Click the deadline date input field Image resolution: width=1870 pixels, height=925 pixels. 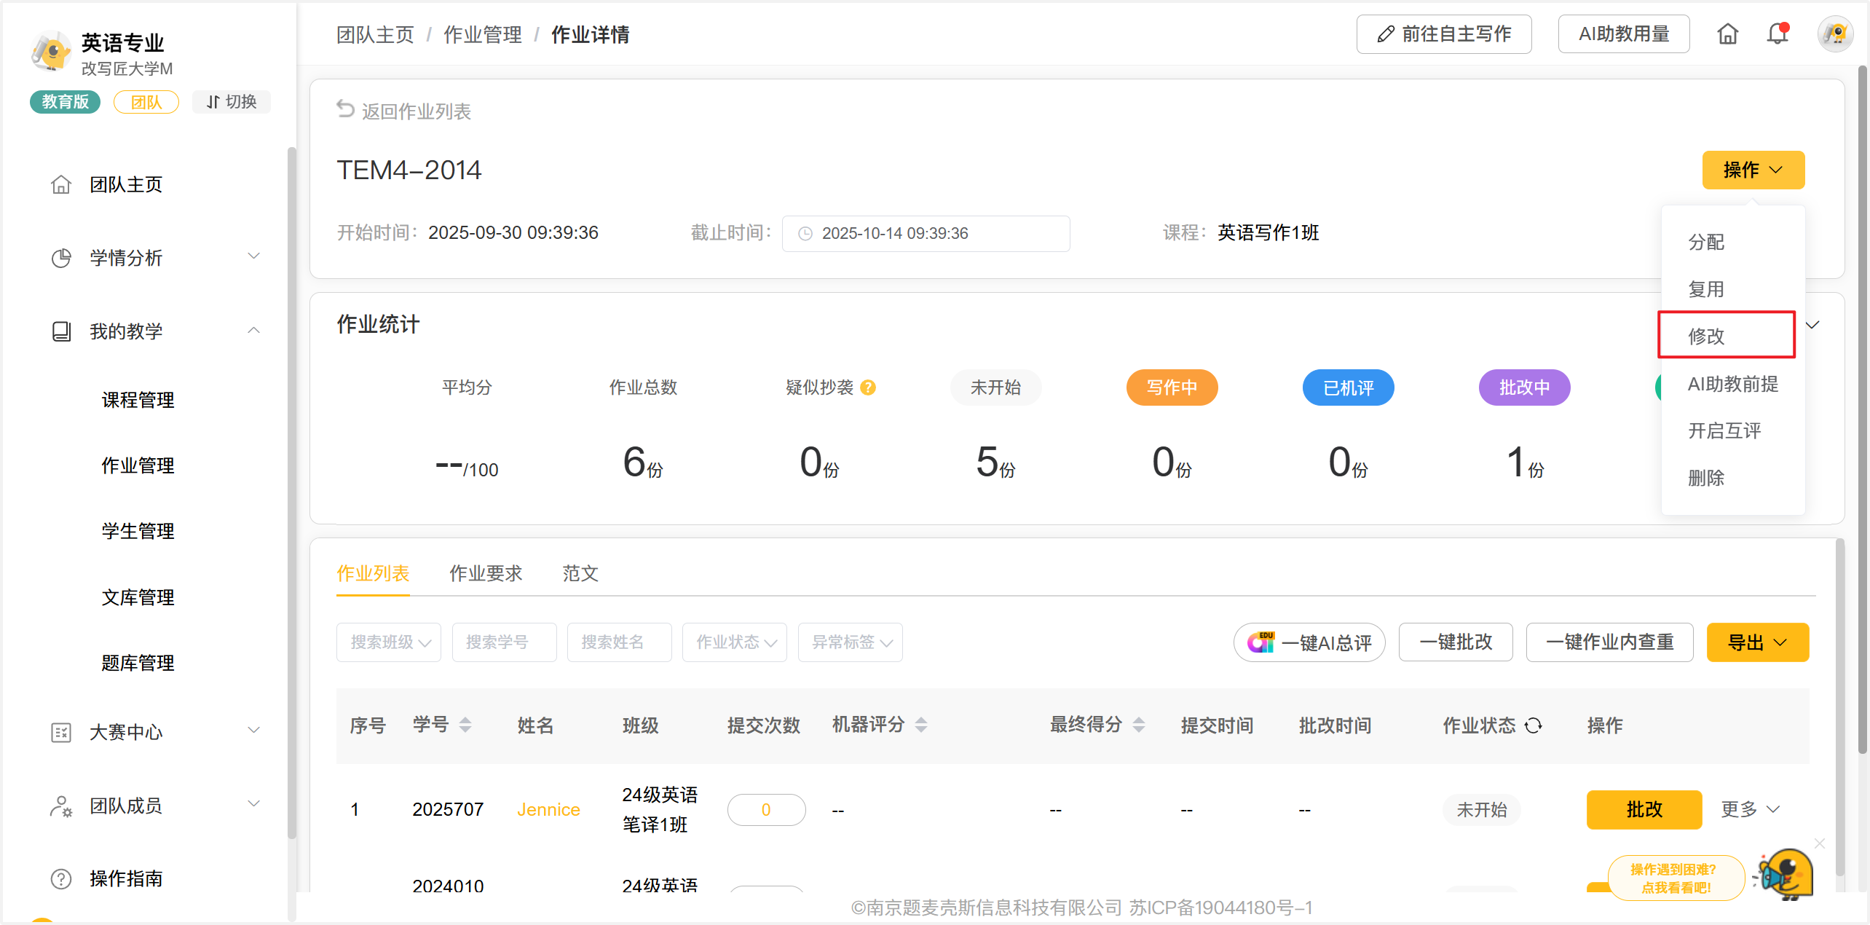pyautogui.click(x=926, y=233)
